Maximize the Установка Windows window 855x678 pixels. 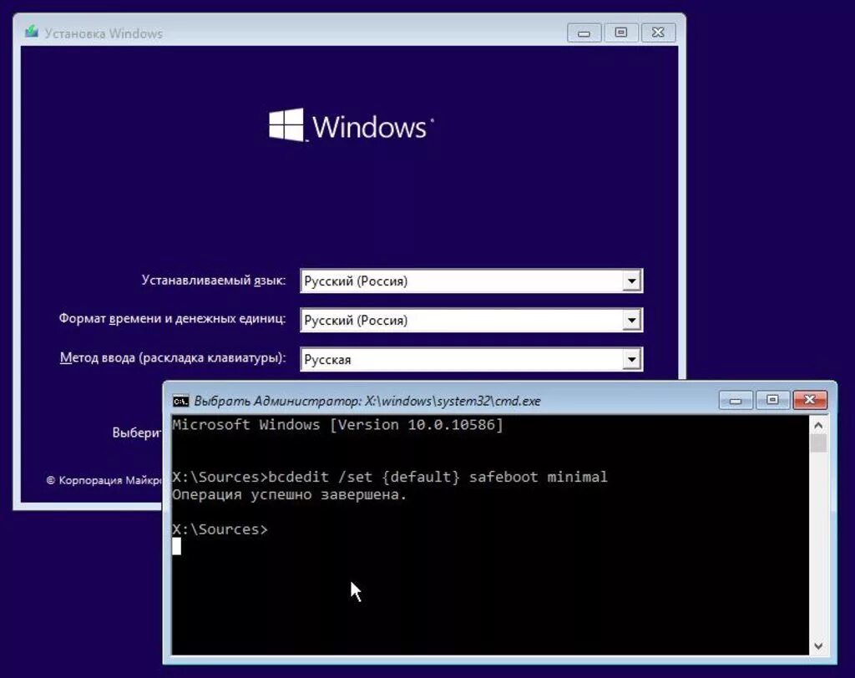(x=620, y=33)
